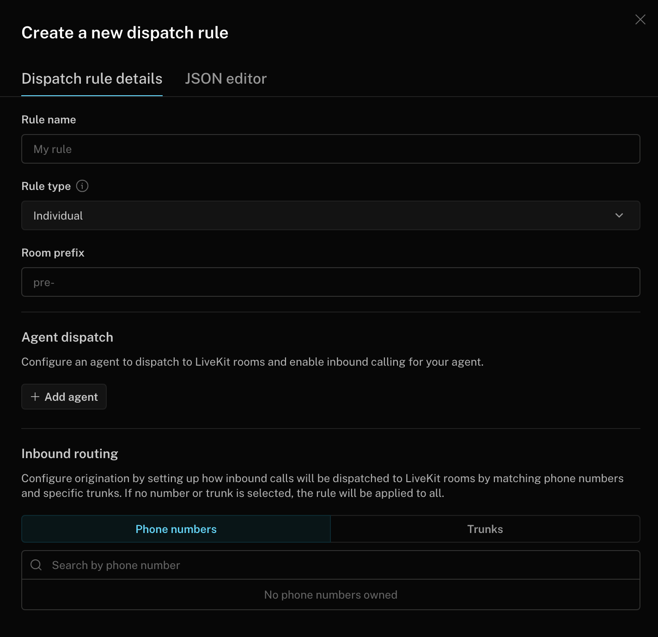This screenshot has height=637, width=658.
Task: Click the chevron on the Rule type selector
Action: (619, 215)
